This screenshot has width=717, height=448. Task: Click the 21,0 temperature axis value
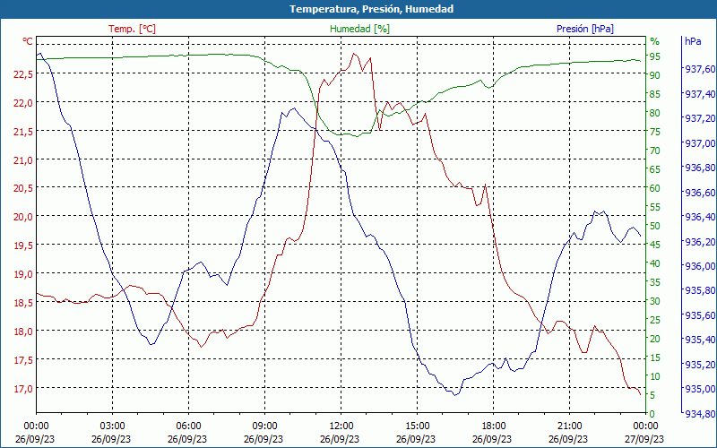click(23, 160)
